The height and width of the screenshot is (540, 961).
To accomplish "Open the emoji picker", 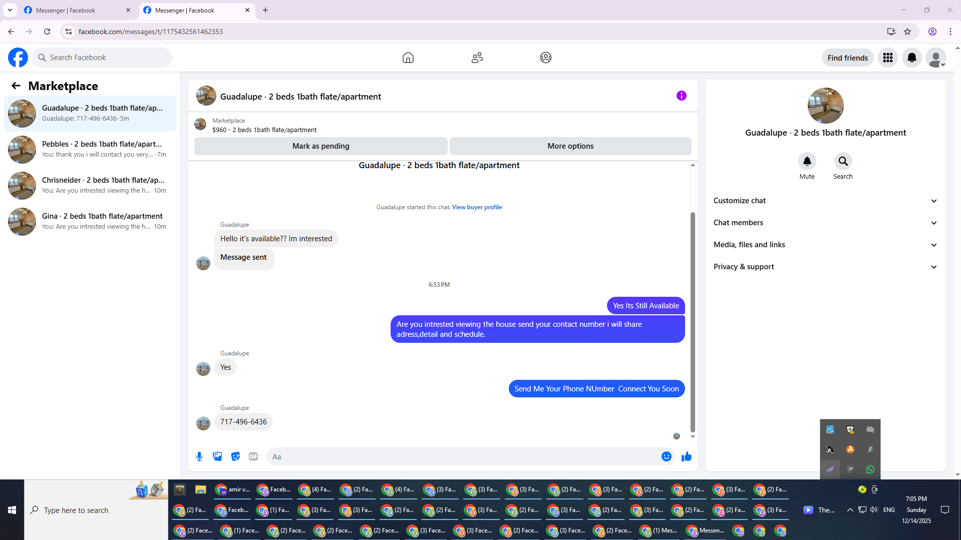I will click(x=667, y=456).
